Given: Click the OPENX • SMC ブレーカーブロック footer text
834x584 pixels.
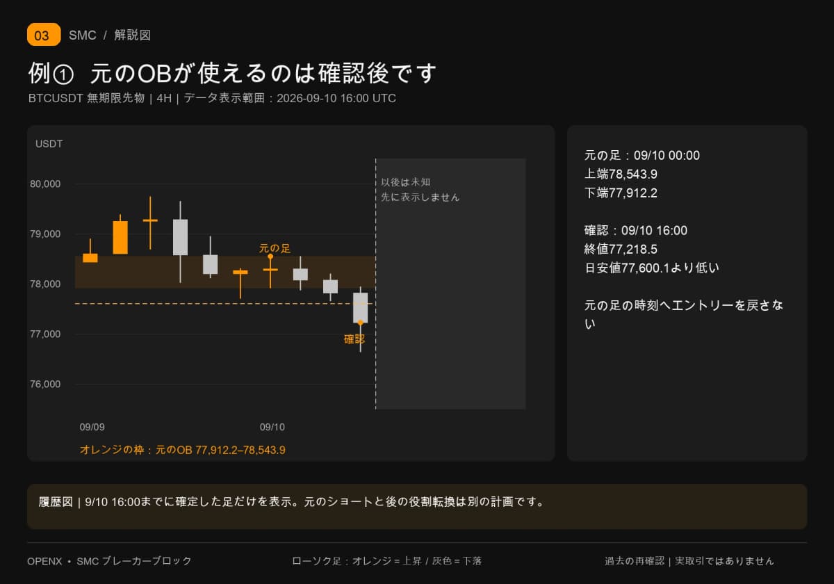Looking at the screenshot, I should 109,561.
